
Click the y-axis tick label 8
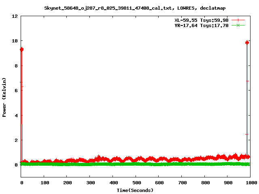(16, 66)
